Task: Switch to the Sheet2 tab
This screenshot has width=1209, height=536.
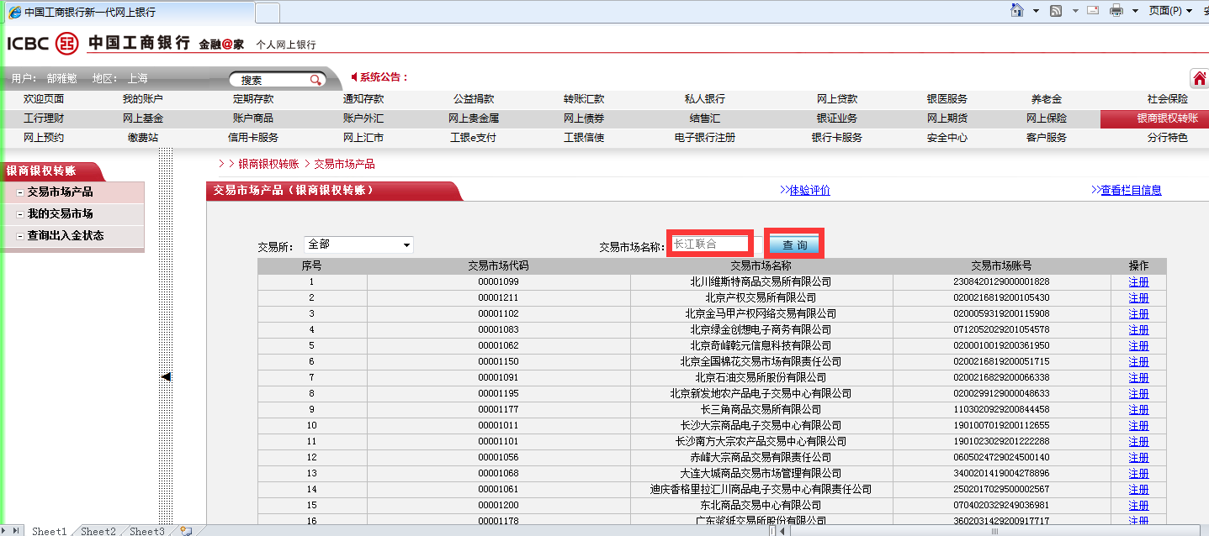Action: point(98,531)
